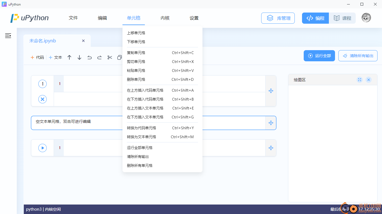Screen dimensions: 382x214
Task: Click the redo icon in toolbar
Action: point(100,57)
